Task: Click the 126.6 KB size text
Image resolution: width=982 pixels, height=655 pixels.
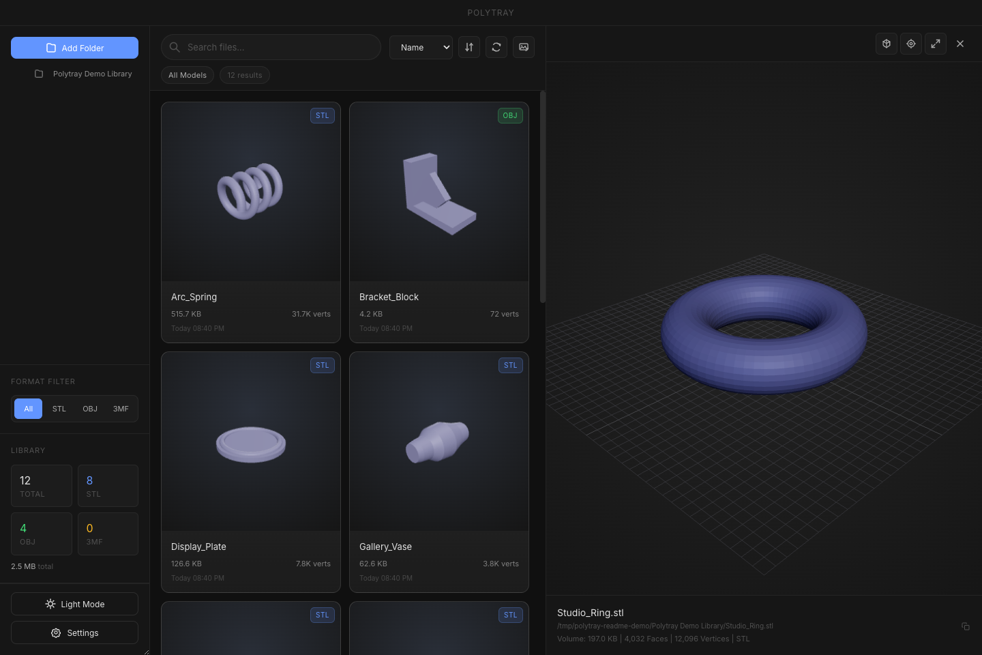Action: point(186,564)
